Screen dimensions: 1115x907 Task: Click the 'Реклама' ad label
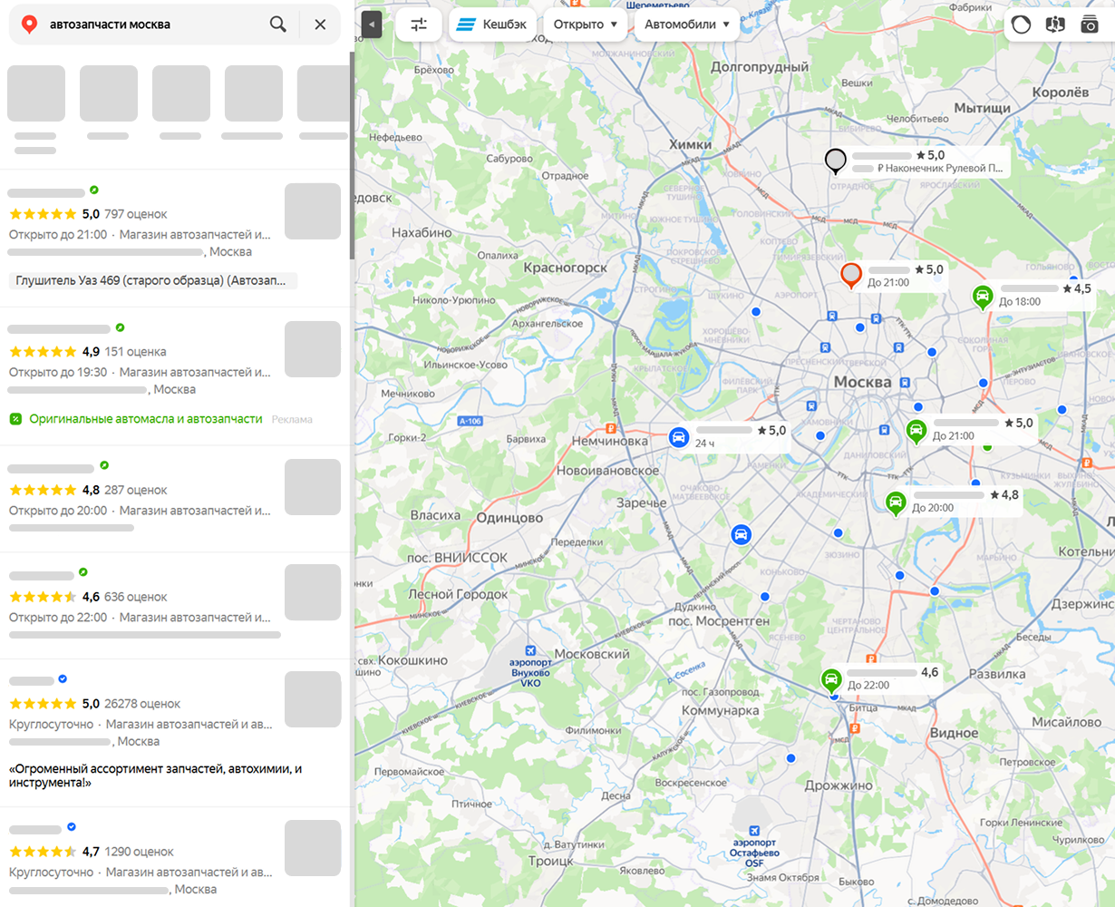pyautogui.click(x=292, y=419)
